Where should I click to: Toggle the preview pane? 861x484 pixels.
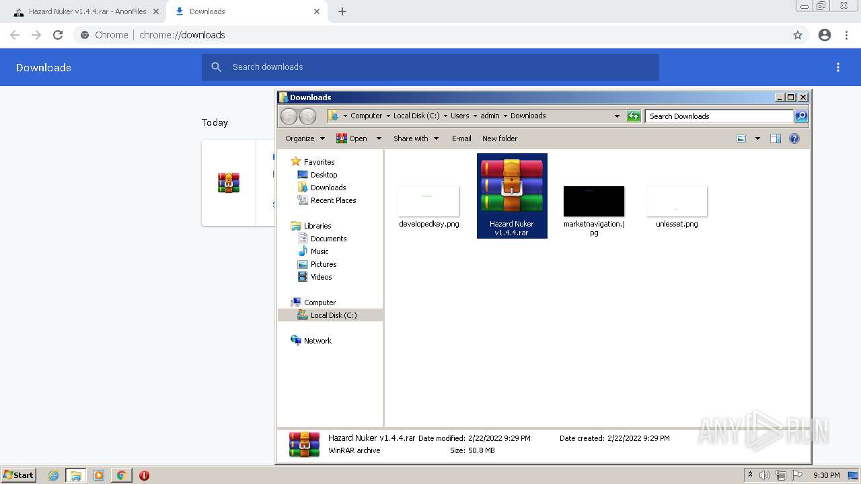[x=776, y=138]
